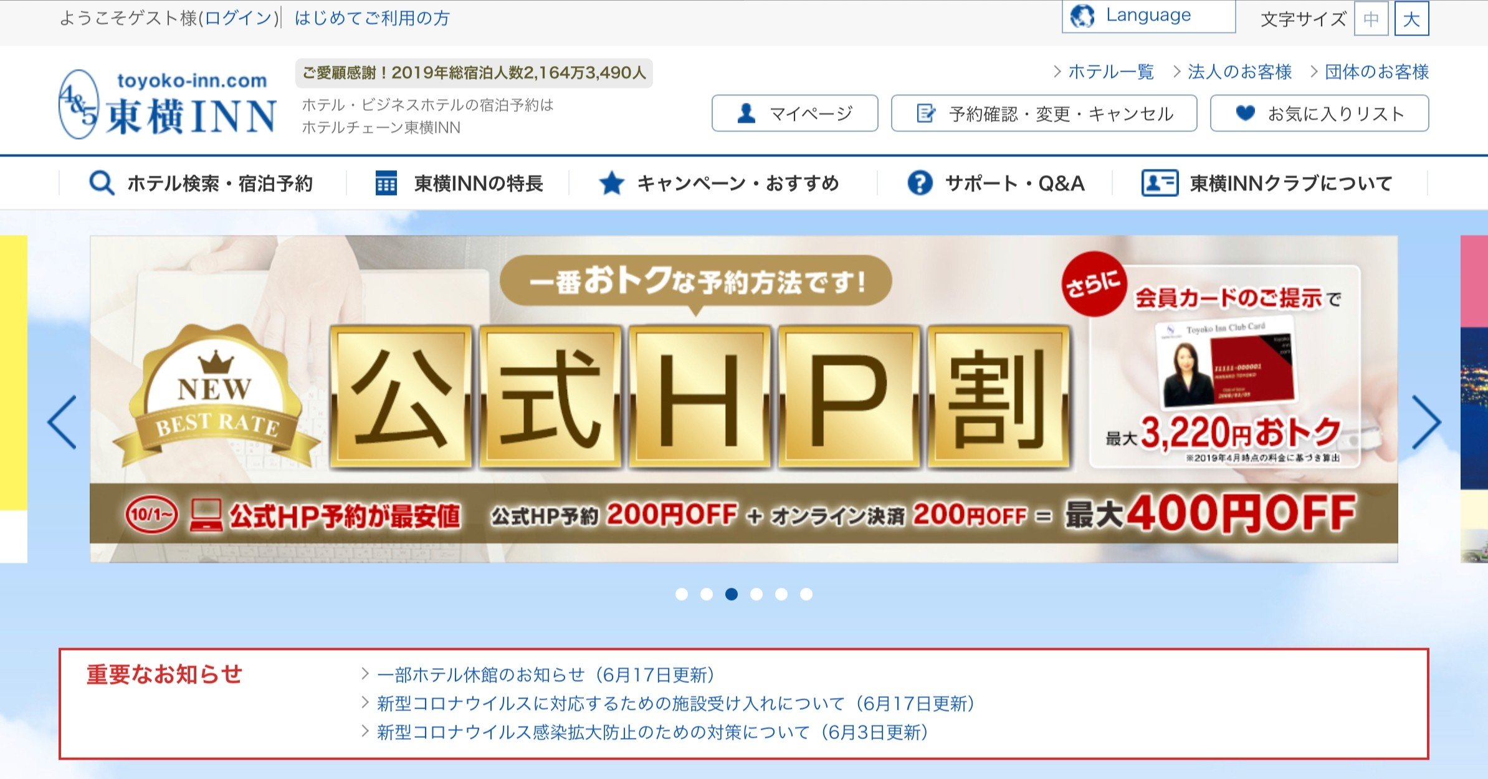Image resolution: width=1488 pixels, height=779 pixels.
Task: Set text size to 中
Action: [x=1371, y=19]
